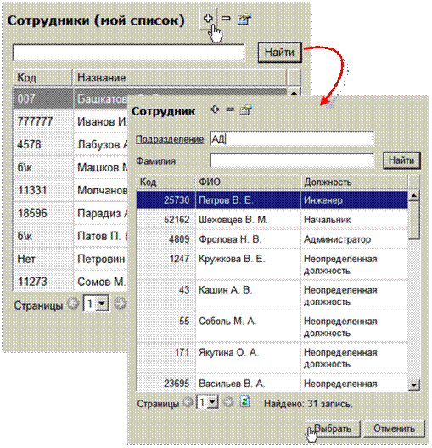This screenshot has height=448, width=432.
Task: Open the page number dropdown in the Сотрудник dialog
Action: [212, 402]
